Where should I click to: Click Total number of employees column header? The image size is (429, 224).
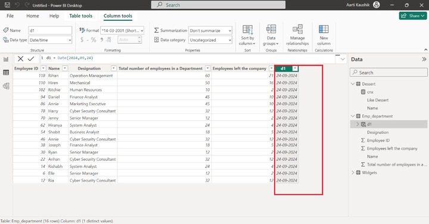click(x=161, y=69)
